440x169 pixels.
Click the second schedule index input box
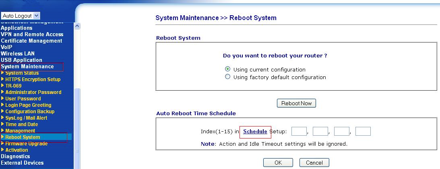click(x=320, y=131)
